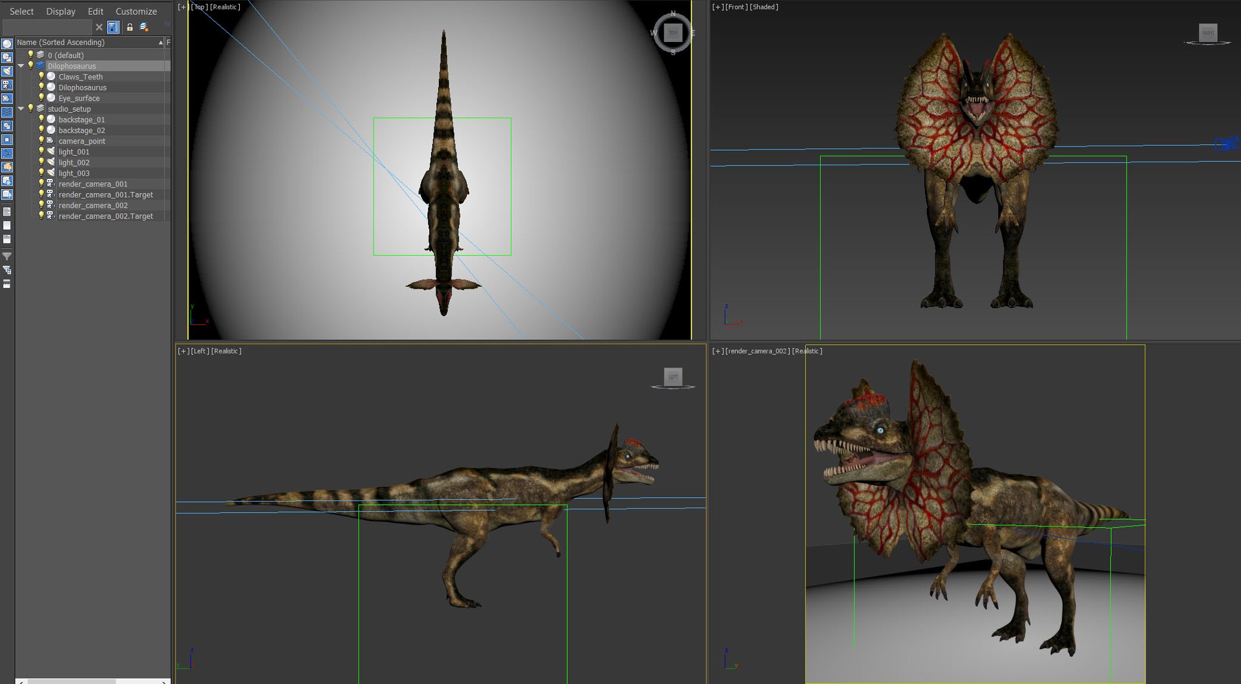Click the Display None icon
This screenshot has height=684, width=1241.
(x=7, y=225)
